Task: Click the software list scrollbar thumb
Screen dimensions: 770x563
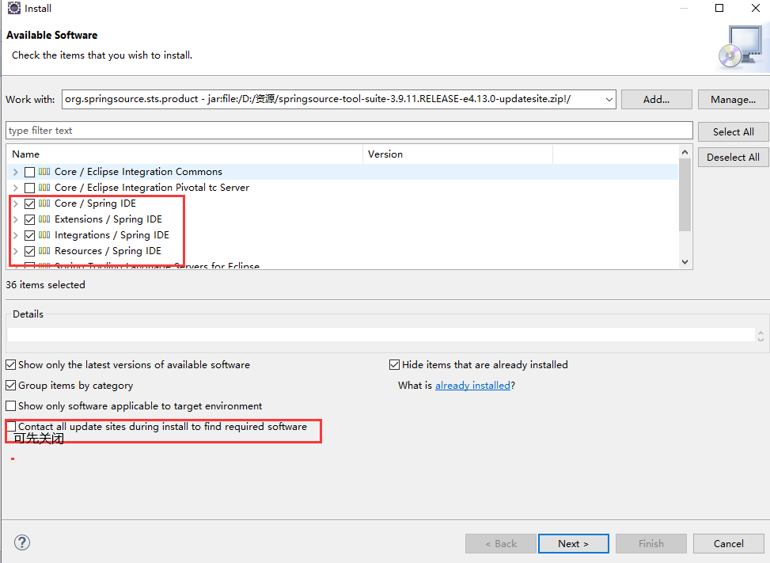Action: [x=685, y=195]
